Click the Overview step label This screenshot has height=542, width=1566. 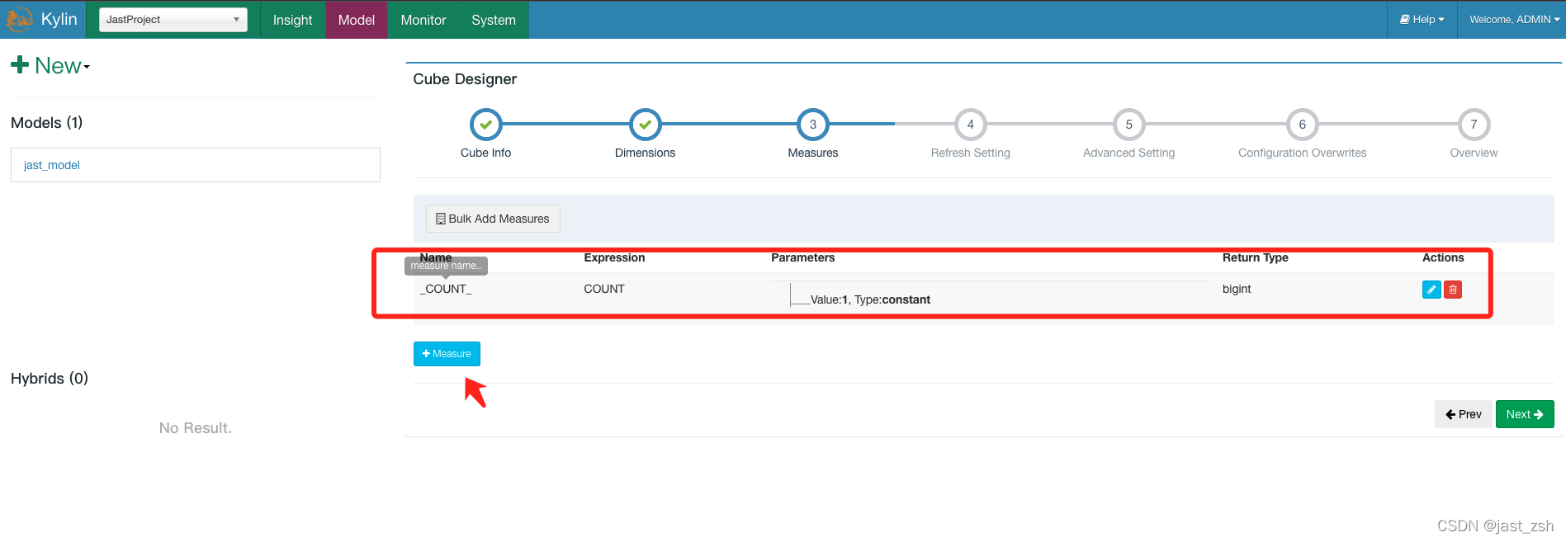[1474, 153]
